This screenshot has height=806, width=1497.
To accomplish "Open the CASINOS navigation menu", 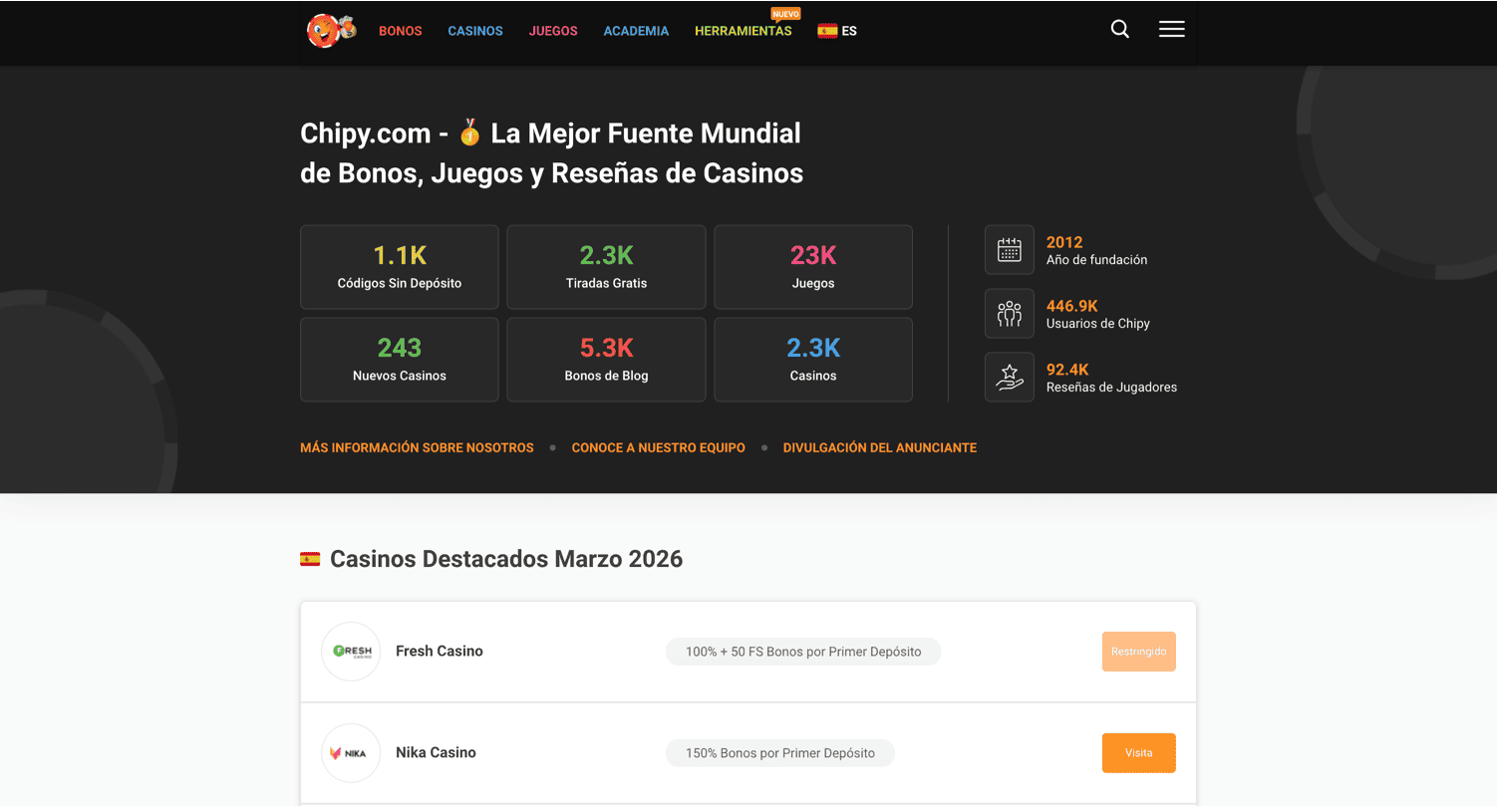I will pos(475,31).
